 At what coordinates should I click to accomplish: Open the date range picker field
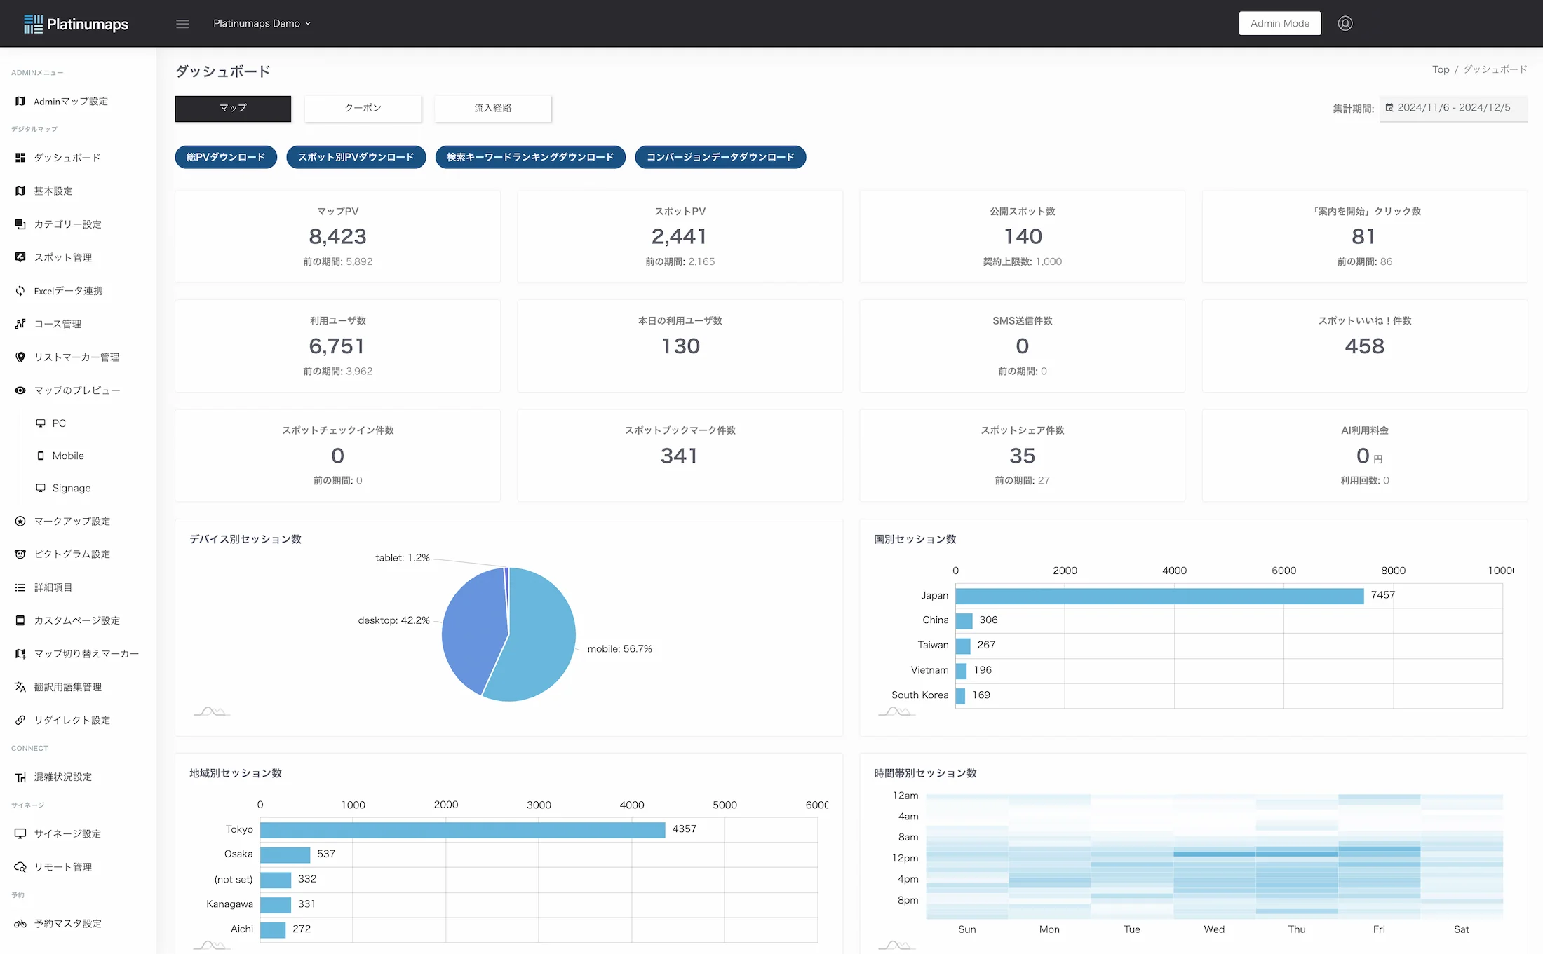pyautogui.click(x=1453, y=108)
